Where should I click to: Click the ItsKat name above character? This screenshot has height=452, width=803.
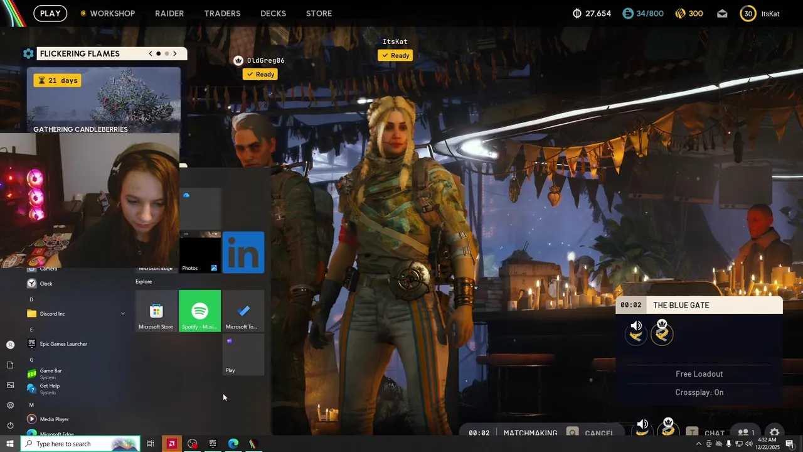395,41
